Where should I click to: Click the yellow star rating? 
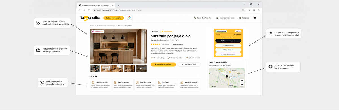pos(156,44)
